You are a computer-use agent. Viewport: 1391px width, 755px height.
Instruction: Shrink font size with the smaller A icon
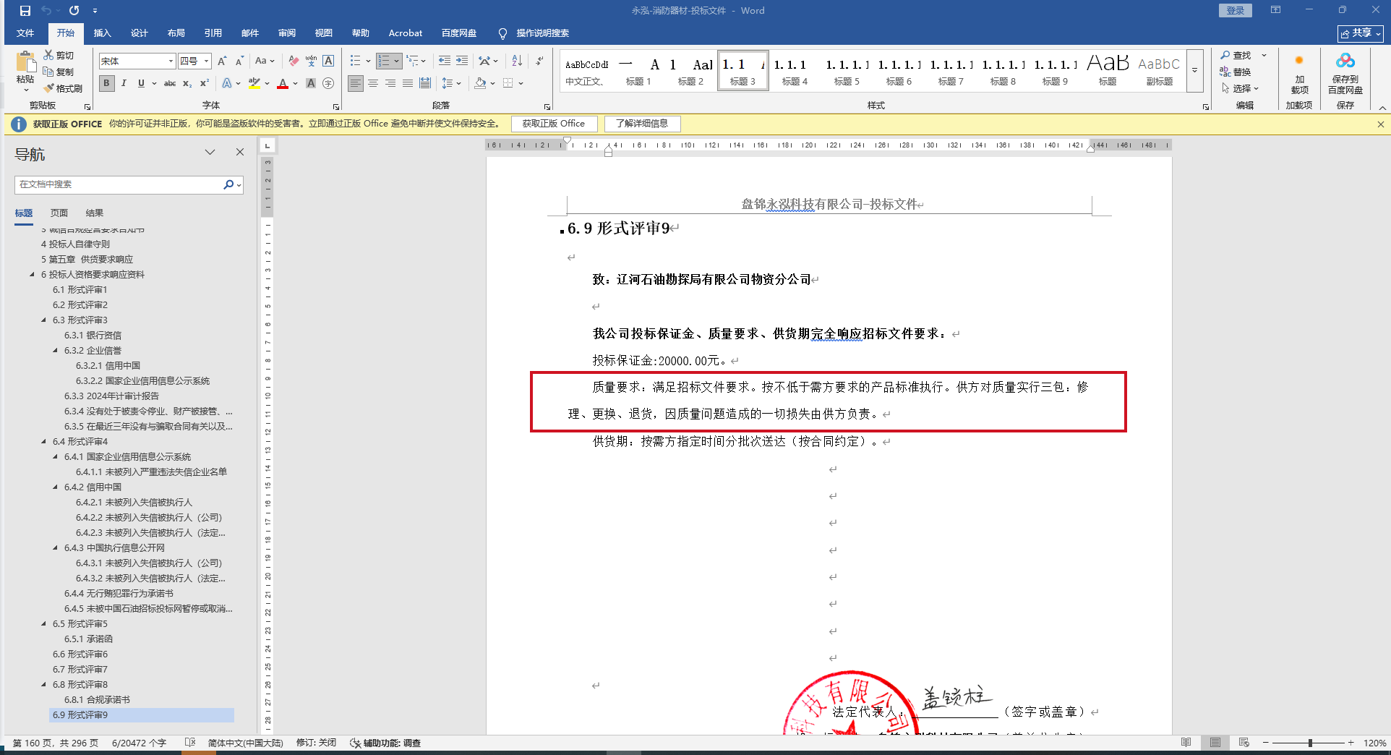pos(239,61)
